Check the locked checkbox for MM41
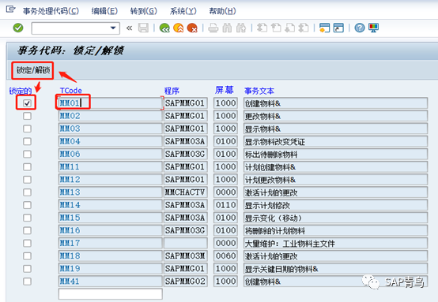 pos(27,281)
